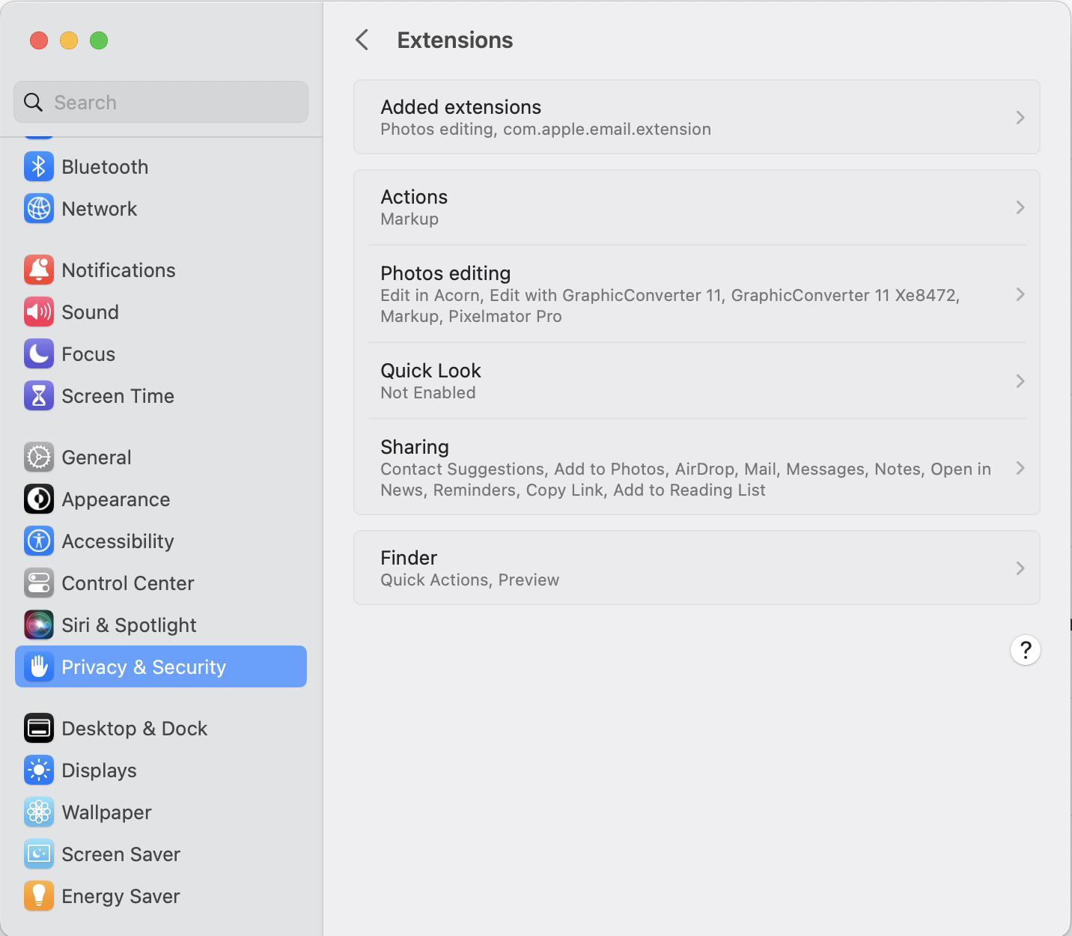Click the Notifications bell icon
Viewport: 1072px width, 936px height.
pos(39,270)
